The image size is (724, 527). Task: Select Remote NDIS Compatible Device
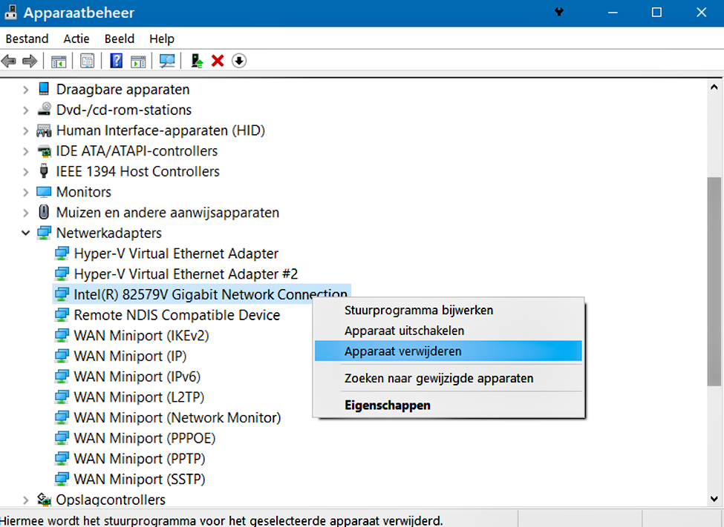[x=177, y=315]
